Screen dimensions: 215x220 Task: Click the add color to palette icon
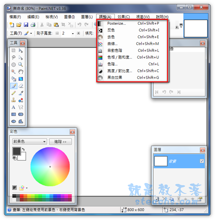[x=15, y=188]
